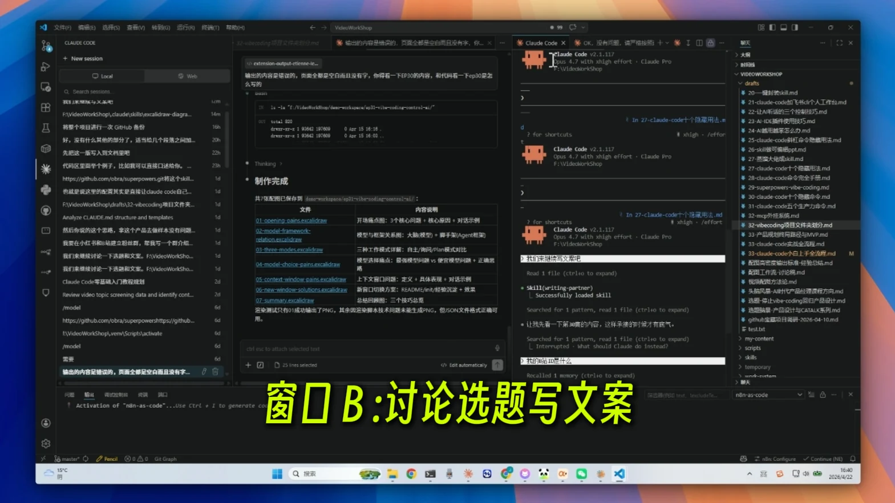This screenshot has width=895, height=503.
Task: Toggle Pencil in status bar
Action: (107, 459)
